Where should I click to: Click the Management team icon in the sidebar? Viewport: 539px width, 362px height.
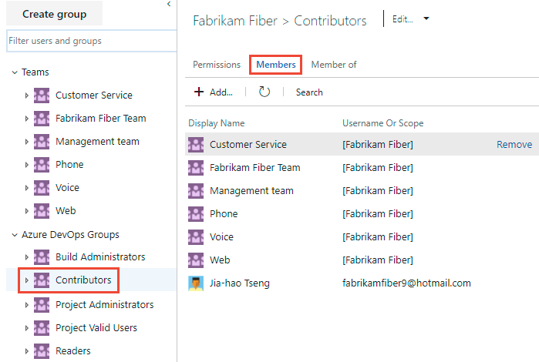[42, 142]
